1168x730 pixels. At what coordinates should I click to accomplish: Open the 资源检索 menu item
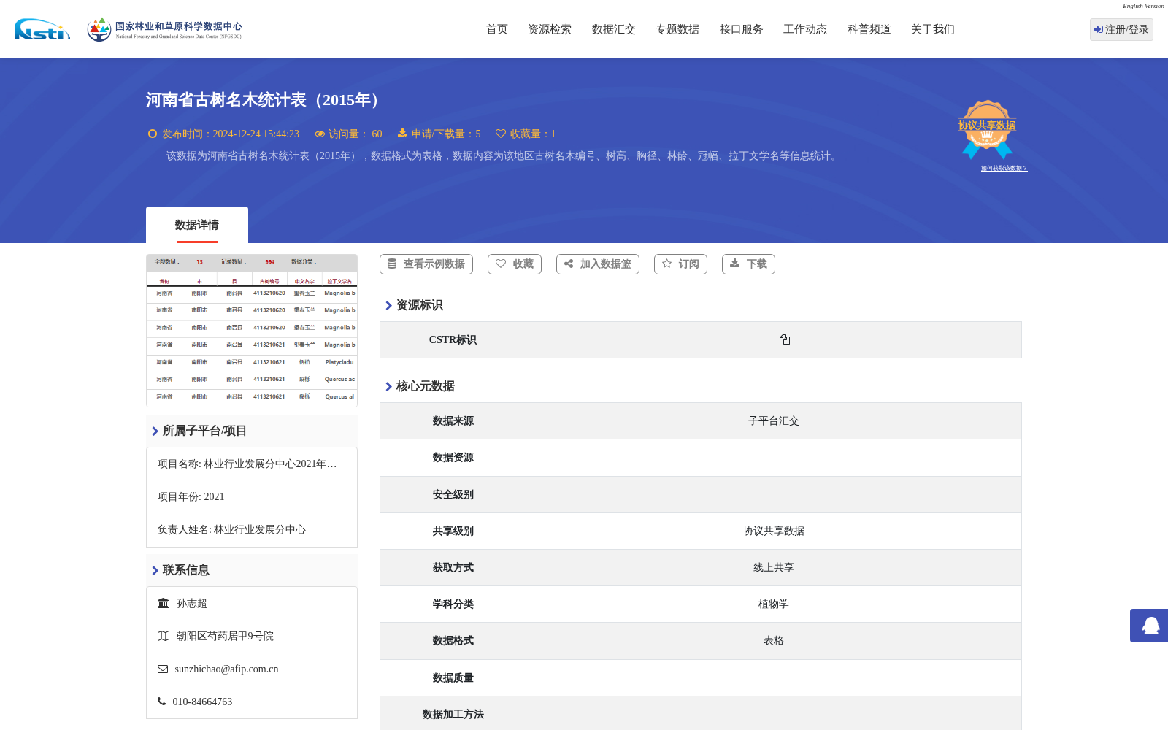tap(550, 29)
